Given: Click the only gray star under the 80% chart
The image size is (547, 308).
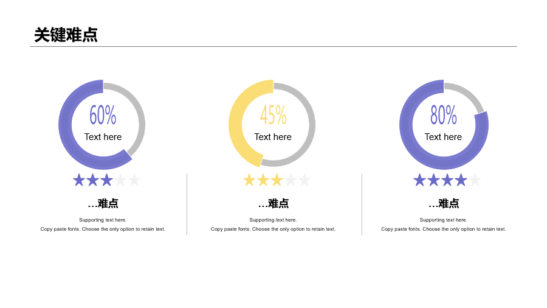Looking at the screenshot, I should (x=475, y=180).
